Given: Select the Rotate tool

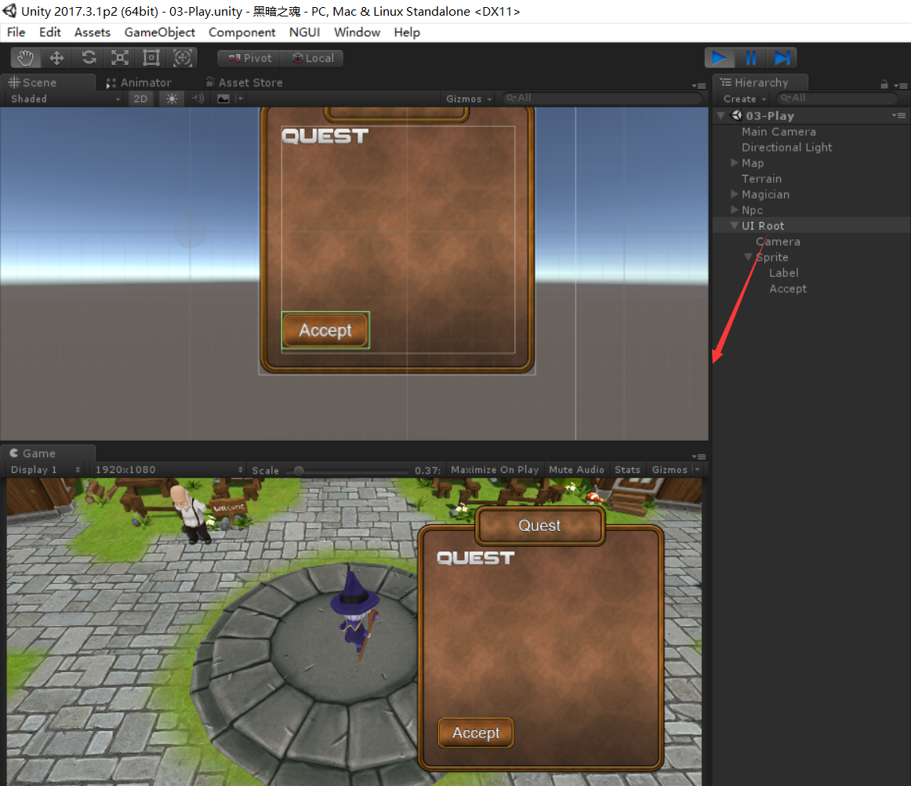Looking at the screenshot, I should pos(89,57).
